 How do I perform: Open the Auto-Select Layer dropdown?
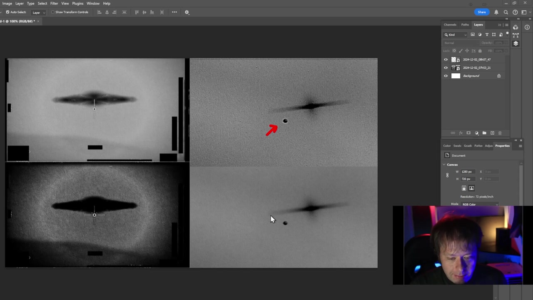click(x=38, y=12)
